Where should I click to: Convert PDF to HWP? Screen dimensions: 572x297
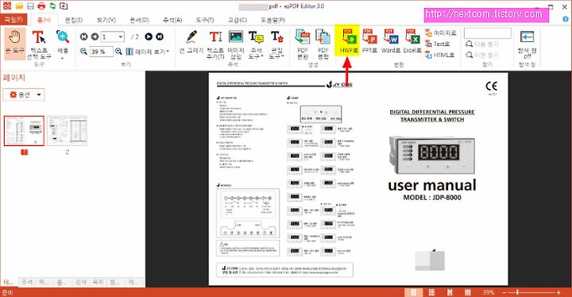[348, 40]
